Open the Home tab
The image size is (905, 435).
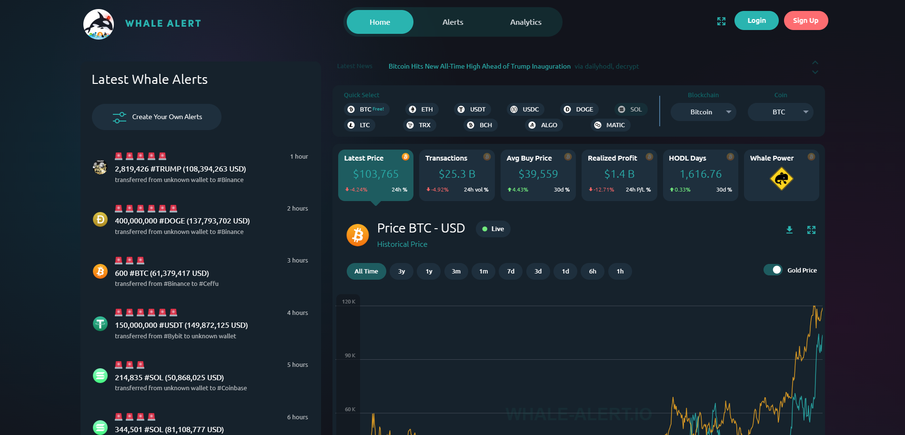click(380, 22)
